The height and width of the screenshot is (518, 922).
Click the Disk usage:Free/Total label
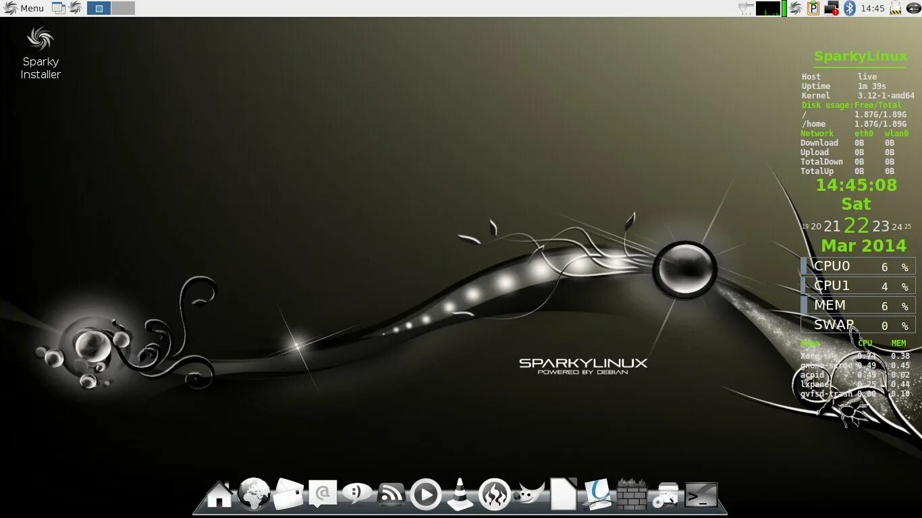[x=852, y=105]
